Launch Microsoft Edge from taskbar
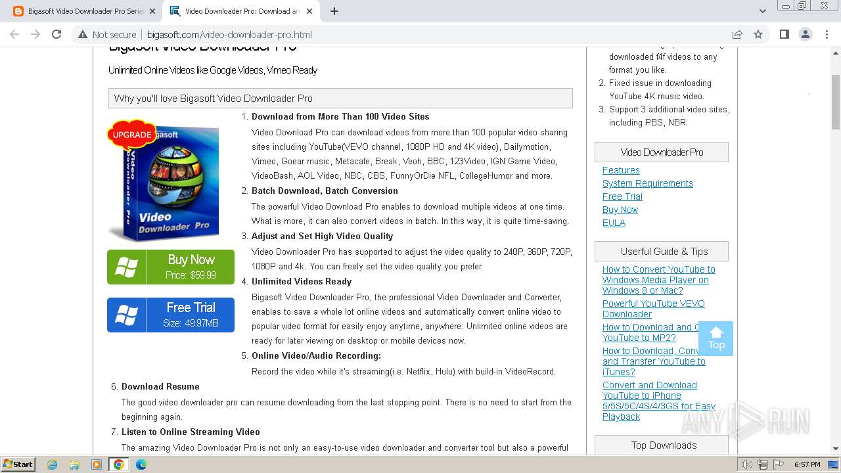 [x=141, y=464]
